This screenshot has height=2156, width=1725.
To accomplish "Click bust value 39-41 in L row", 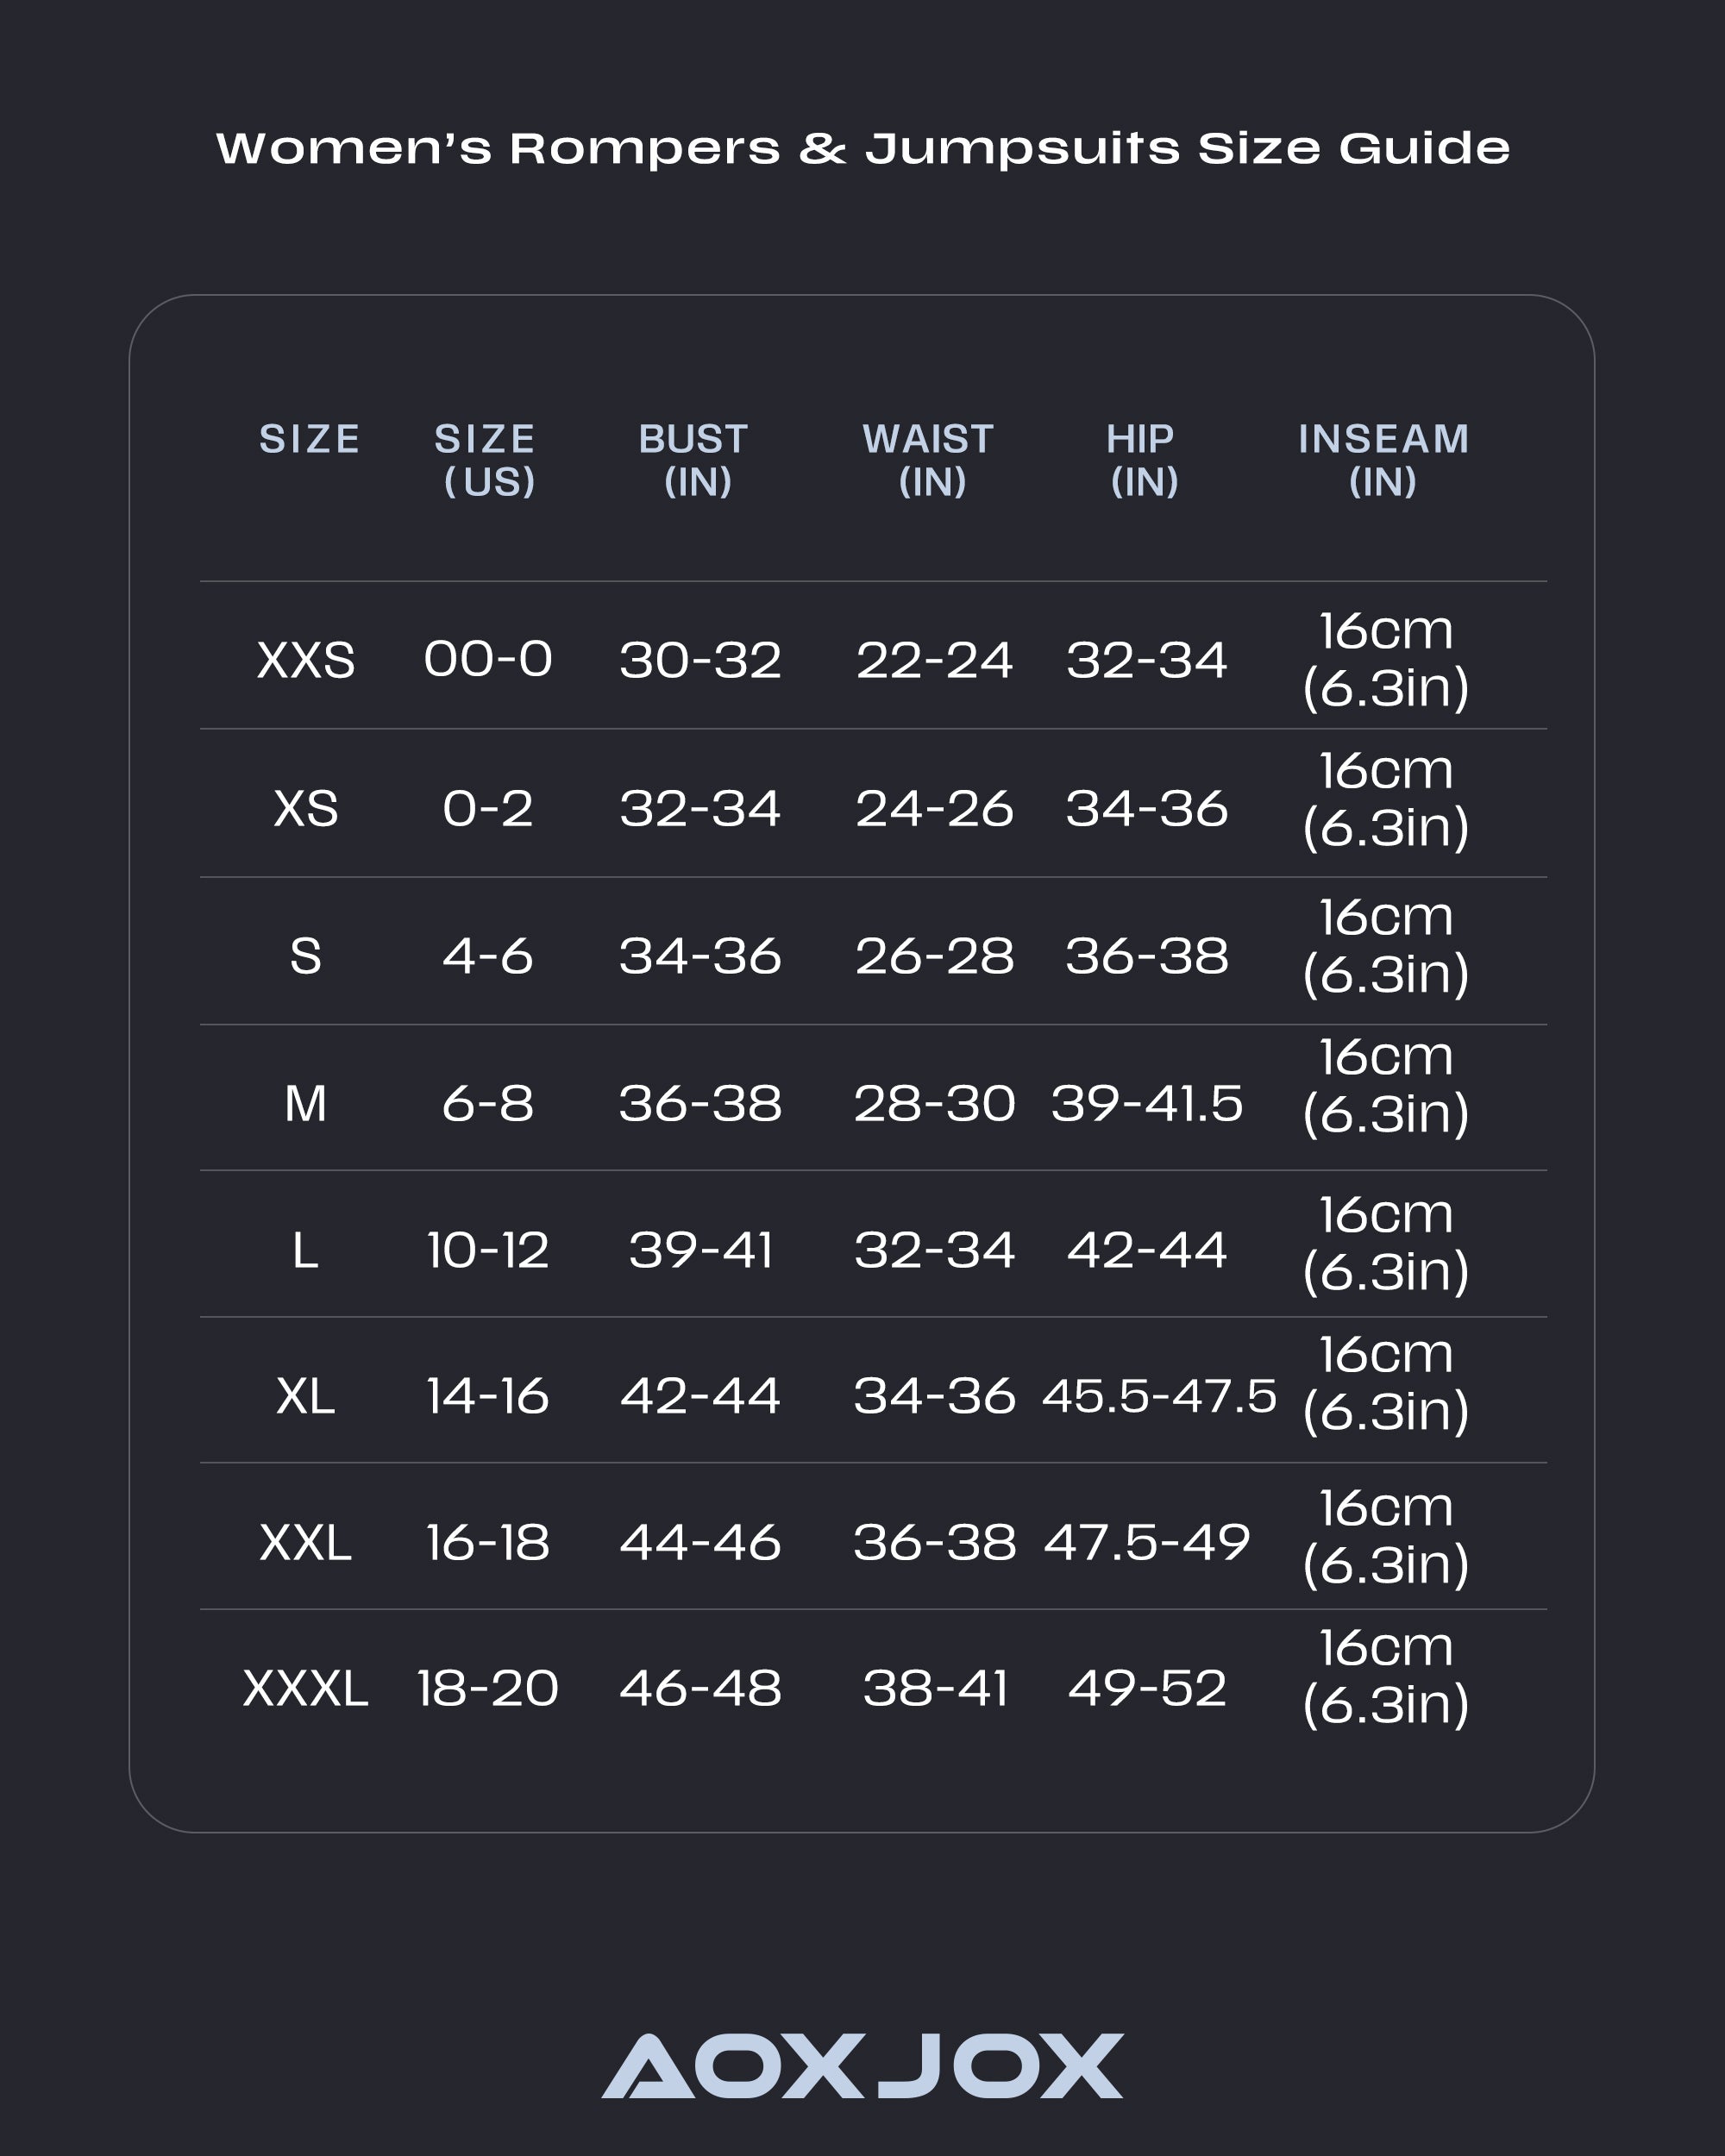I will [x=700, y=1250].
